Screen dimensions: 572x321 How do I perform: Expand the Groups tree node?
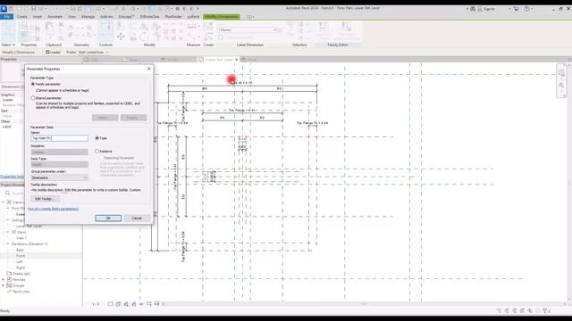pos(4,285)
